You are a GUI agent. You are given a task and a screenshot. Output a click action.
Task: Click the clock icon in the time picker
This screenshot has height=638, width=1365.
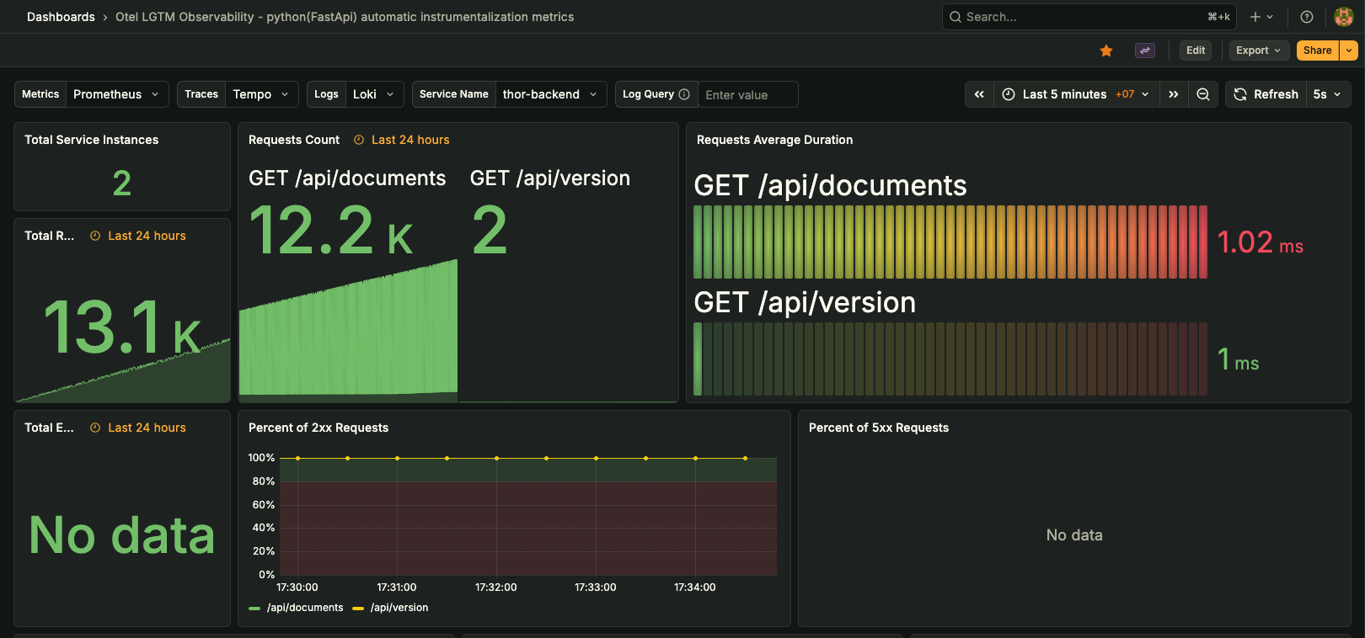(1009, 94)
